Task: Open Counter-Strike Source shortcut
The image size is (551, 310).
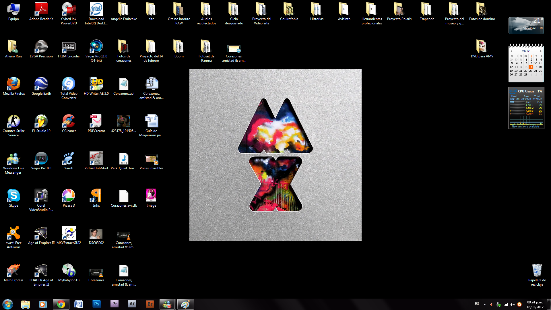Action: (13, 125)
